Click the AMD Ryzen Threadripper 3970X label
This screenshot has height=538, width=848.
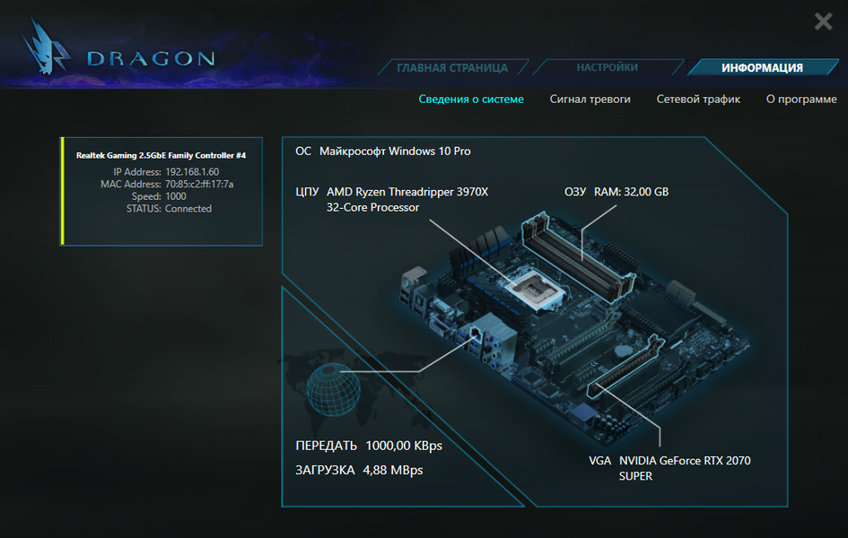(x=407, y=199)
